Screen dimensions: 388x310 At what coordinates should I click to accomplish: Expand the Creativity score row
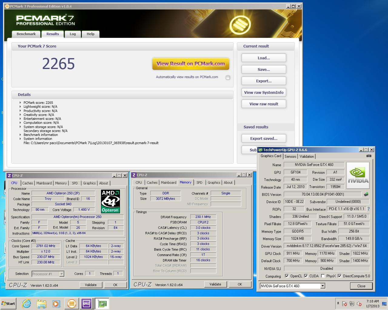(x=20, y=115)
